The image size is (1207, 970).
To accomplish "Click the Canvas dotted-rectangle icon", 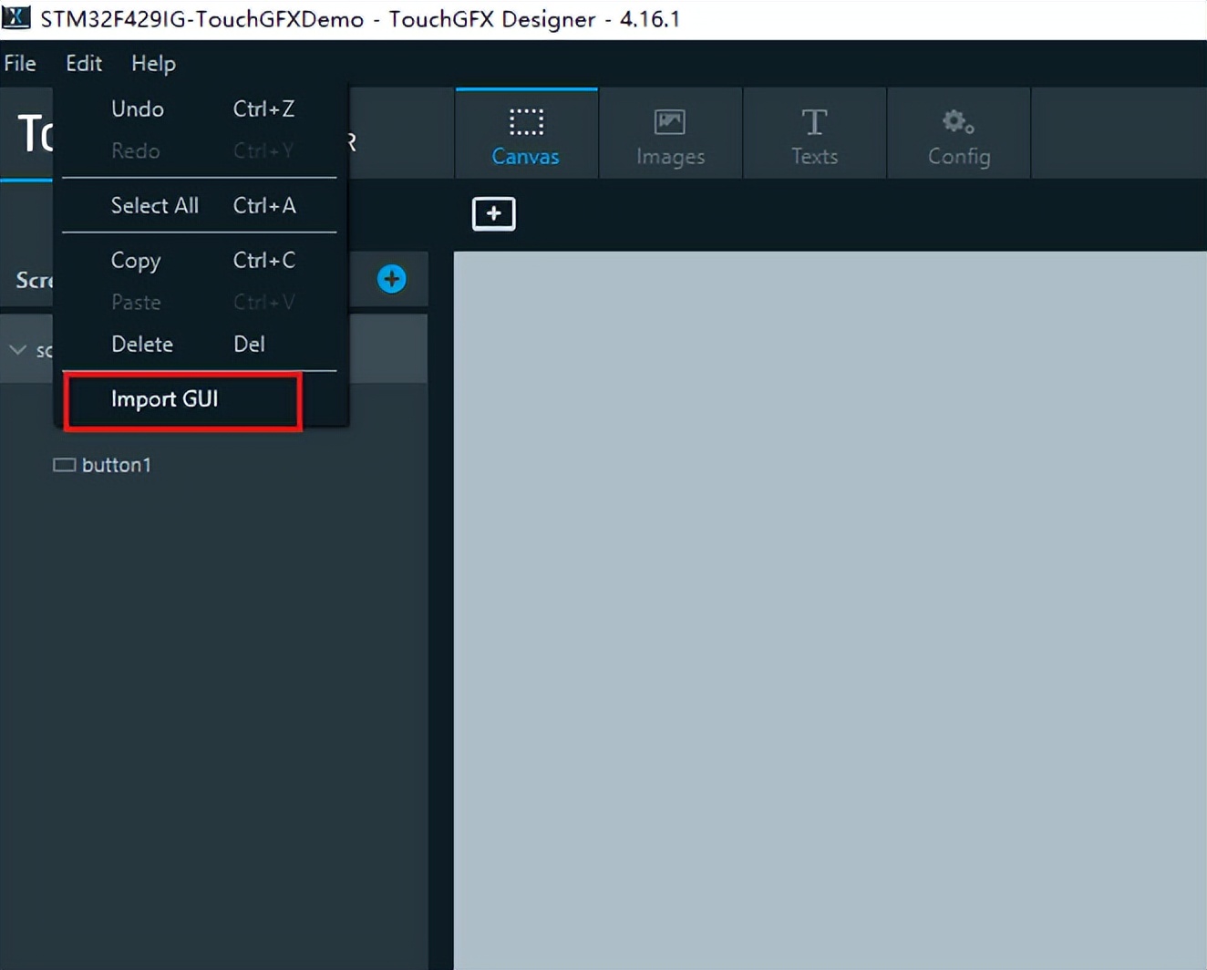I will (x=526, y=121).
